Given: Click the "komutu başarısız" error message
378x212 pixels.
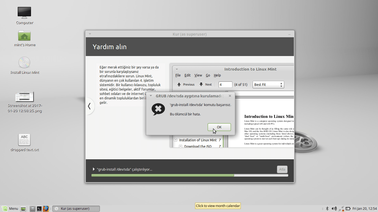Looking at the screenshot, I should tap(200, 105).
